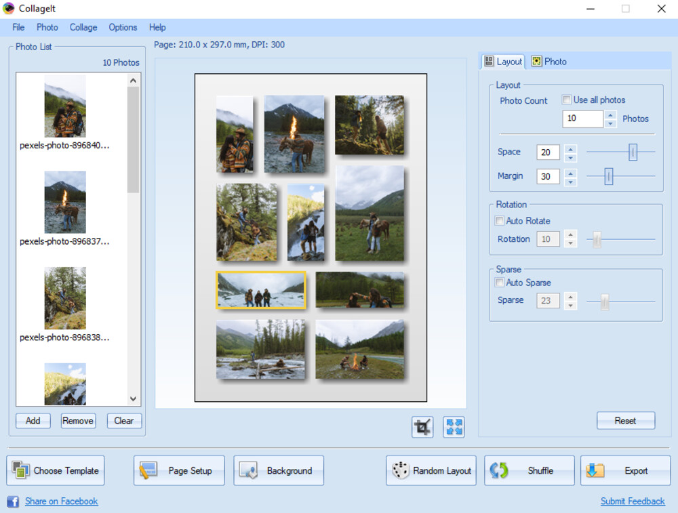Screen dimensions: 678x513
Task: Click the Photos count up arrow
Action: tap(610, 115)
